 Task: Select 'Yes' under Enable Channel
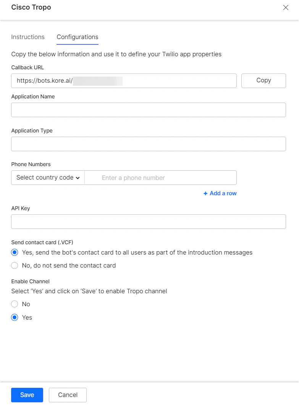14,317
